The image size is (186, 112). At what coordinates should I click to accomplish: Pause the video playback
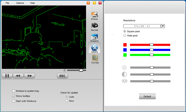point(7,76)
